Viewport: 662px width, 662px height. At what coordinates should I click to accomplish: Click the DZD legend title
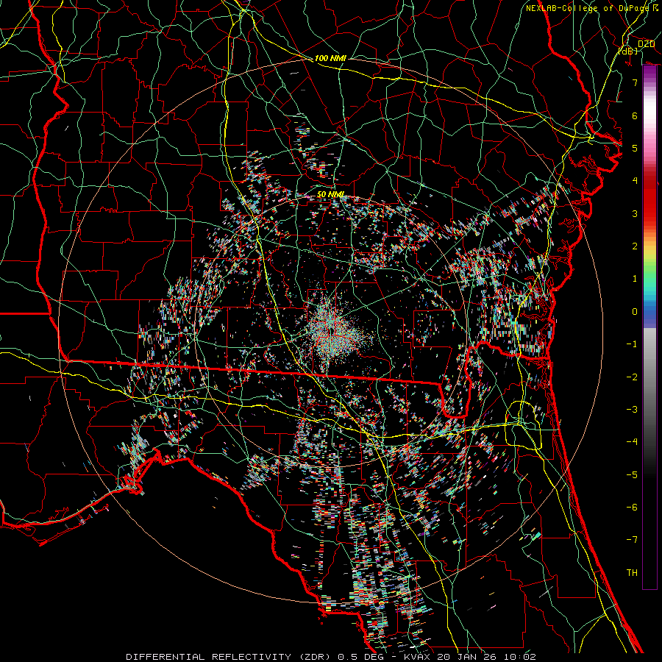(646, 44)
